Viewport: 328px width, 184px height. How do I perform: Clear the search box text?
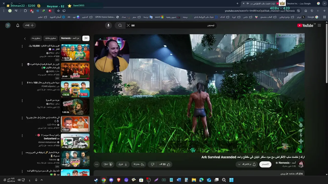(x=128, y=25)
